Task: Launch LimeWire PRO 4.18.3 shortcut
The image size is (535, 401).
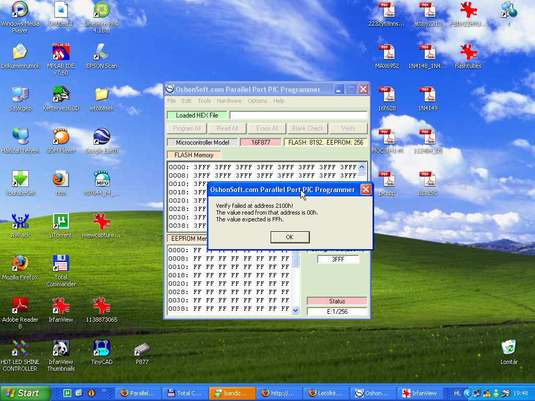Action: point(102,17)
